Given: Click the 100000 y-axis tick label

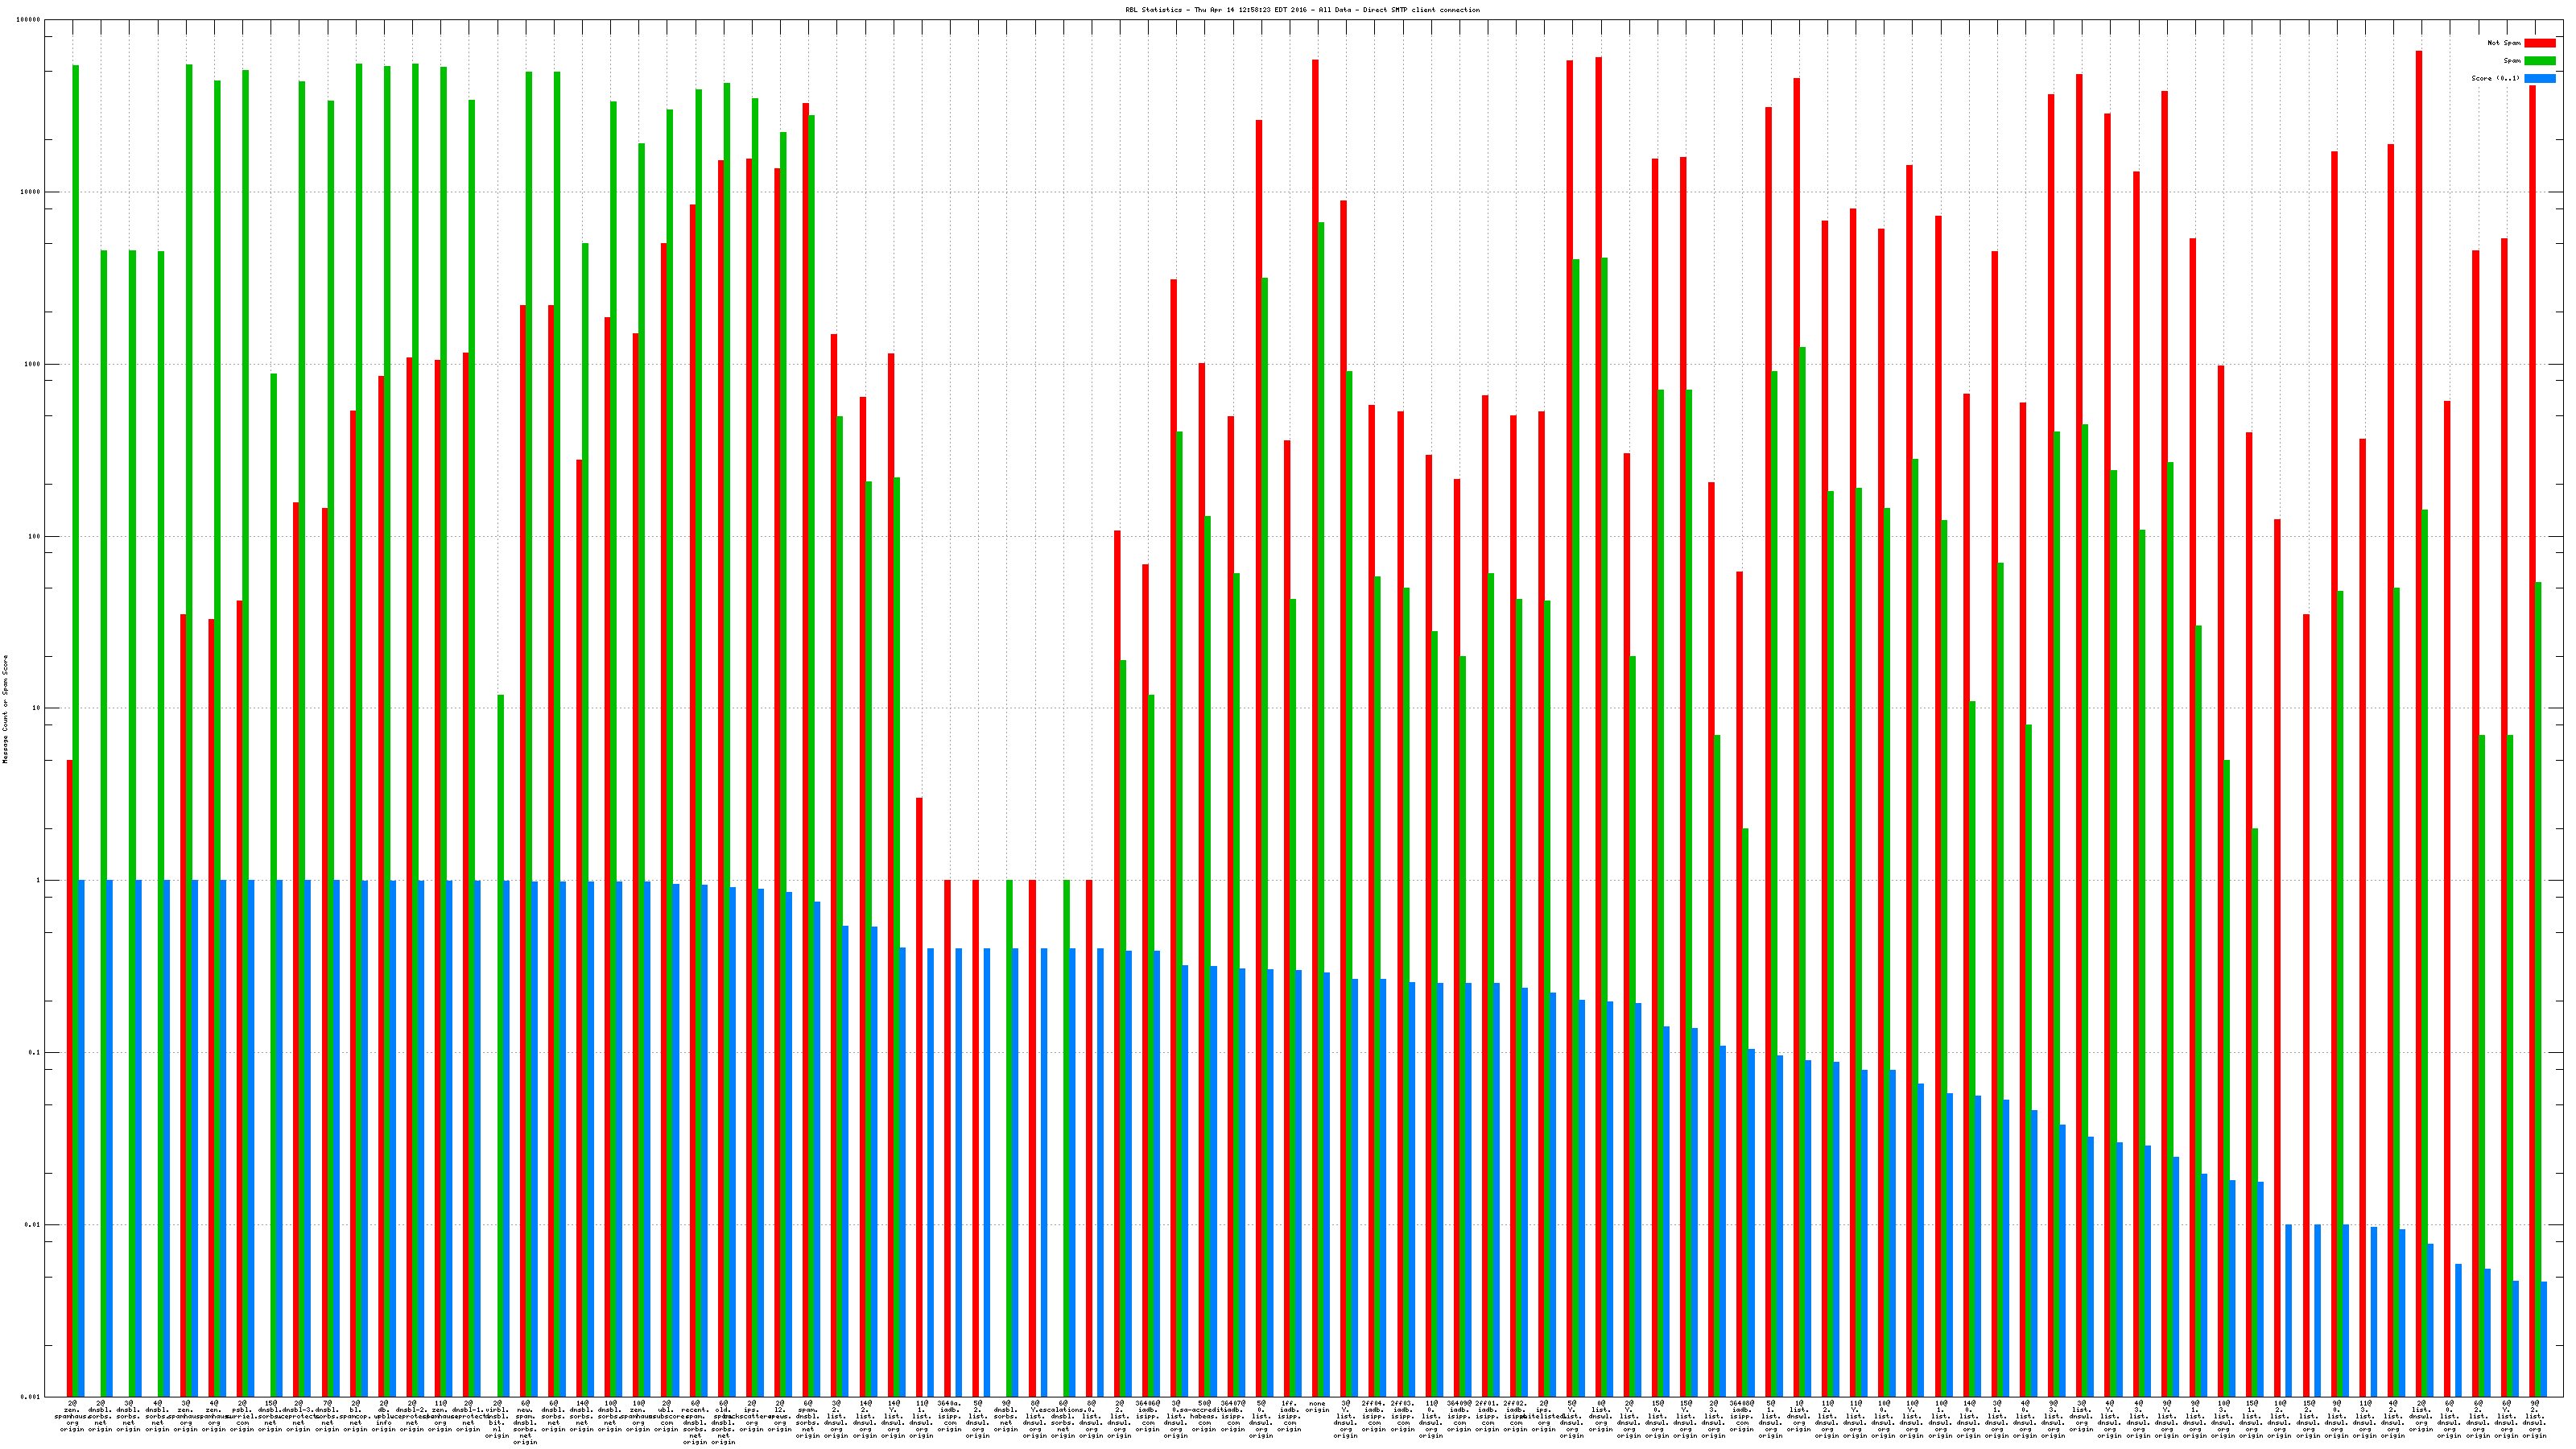Looking at the screenshot, I should point(29,20).
